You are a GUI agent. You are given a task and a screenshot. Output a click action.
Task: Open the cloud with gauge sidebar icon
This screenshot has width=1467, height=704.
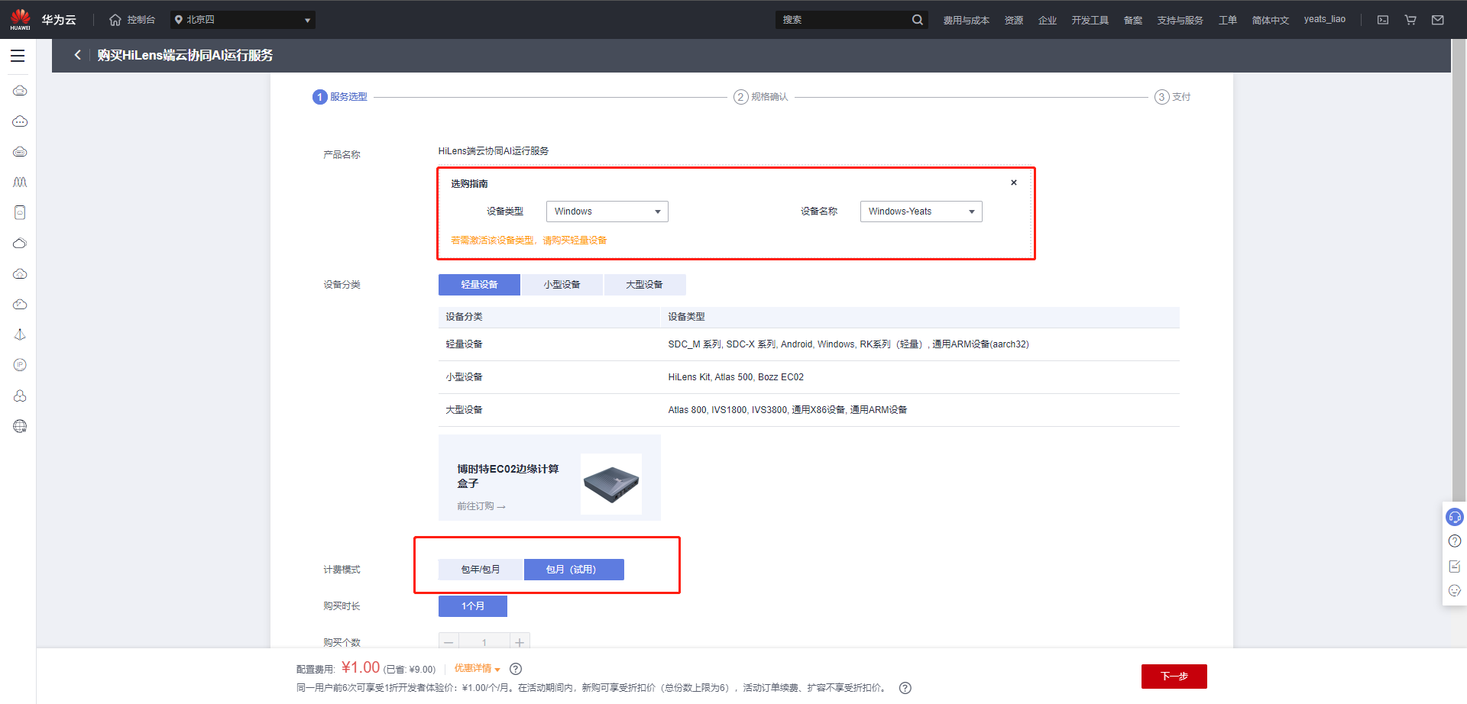[20, 305]
